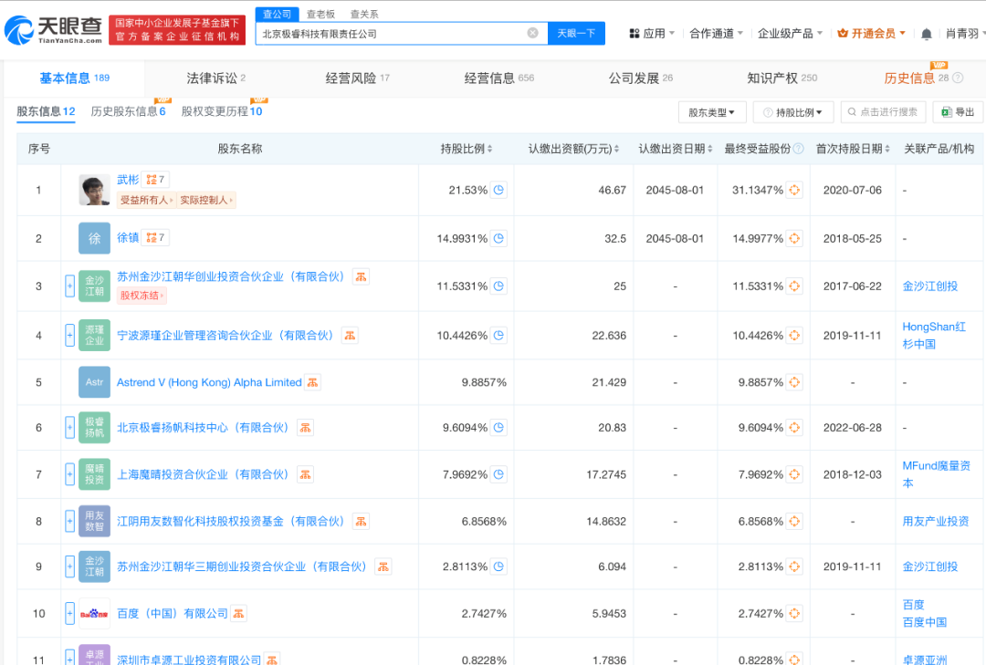Open pie chart icon next to 21.53%
The width and height of the screenshot is (986, 665).
pos(498,190)
